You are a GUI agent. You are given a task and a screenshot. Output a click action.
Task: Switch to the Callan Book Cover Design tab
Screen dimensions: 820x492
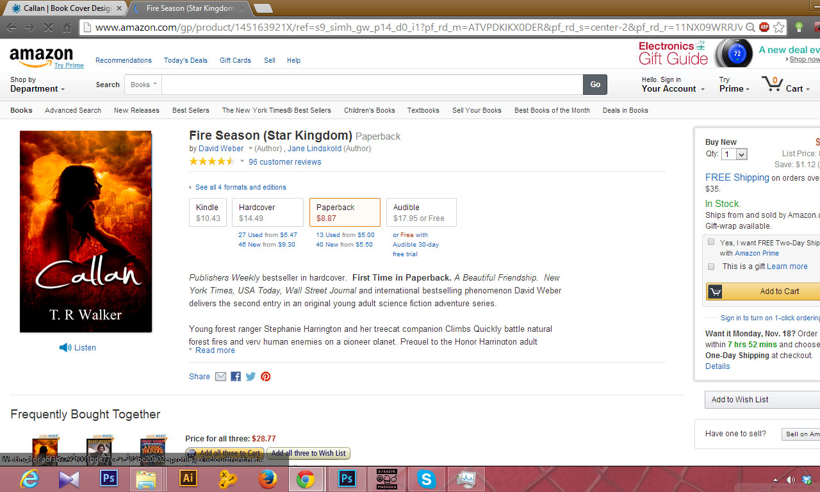tap(62, 8)
